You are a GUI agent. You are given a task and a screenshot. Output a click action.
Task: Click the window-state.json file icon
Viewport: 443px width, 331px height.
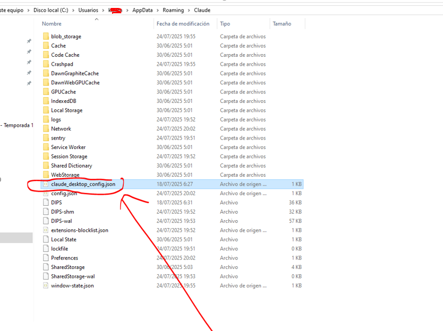click(x=46, y=285)
